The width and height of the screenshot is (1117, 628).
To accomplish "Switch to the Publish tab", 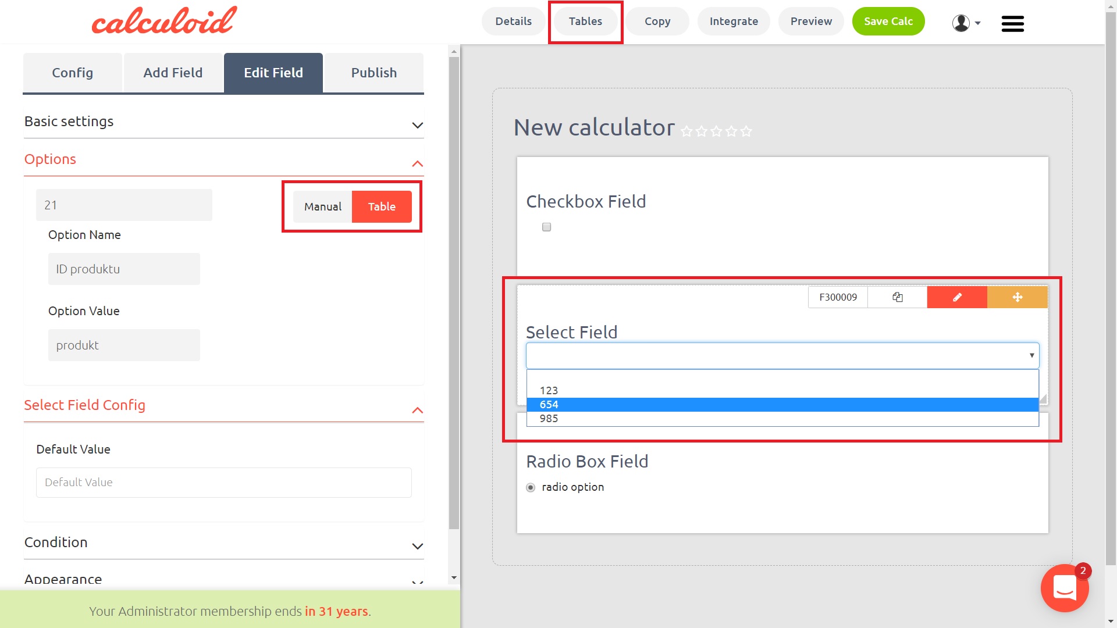I will 375,72.
